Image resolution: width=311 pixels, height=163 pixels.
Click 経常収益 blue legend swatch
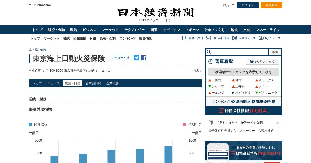click(x=30, y=124)
